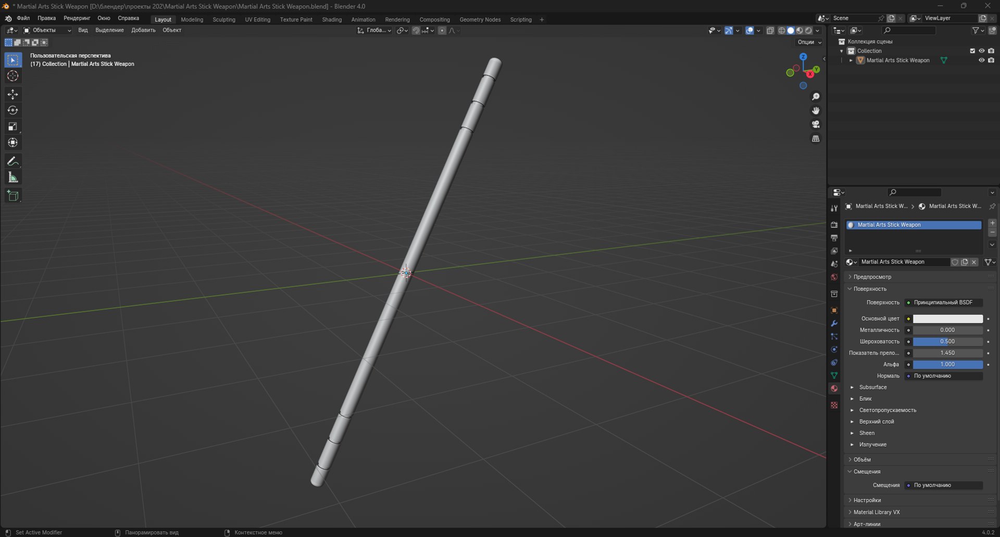
Task: Open the World properties tab
Action: [834, 277]
